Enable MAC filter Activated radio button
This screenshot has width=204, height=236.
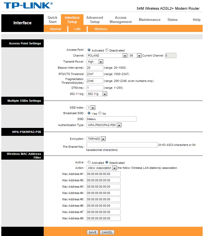pos(89,163)
